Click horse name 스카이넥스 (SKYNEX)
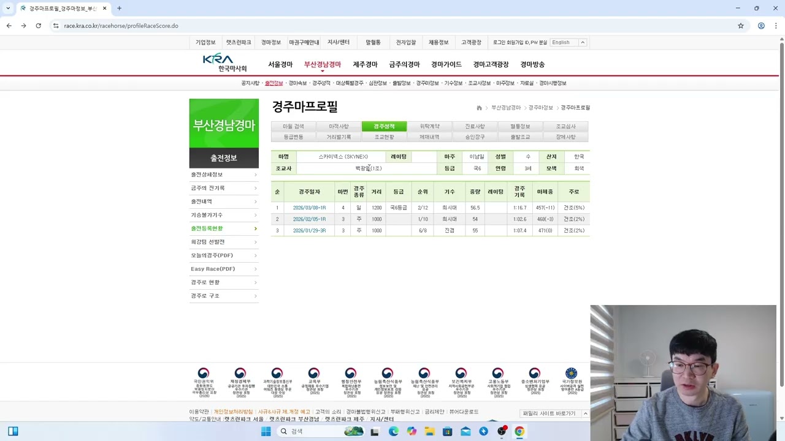Image resolution: width=785 pixels, height=441 pixels. pos(343,157)
